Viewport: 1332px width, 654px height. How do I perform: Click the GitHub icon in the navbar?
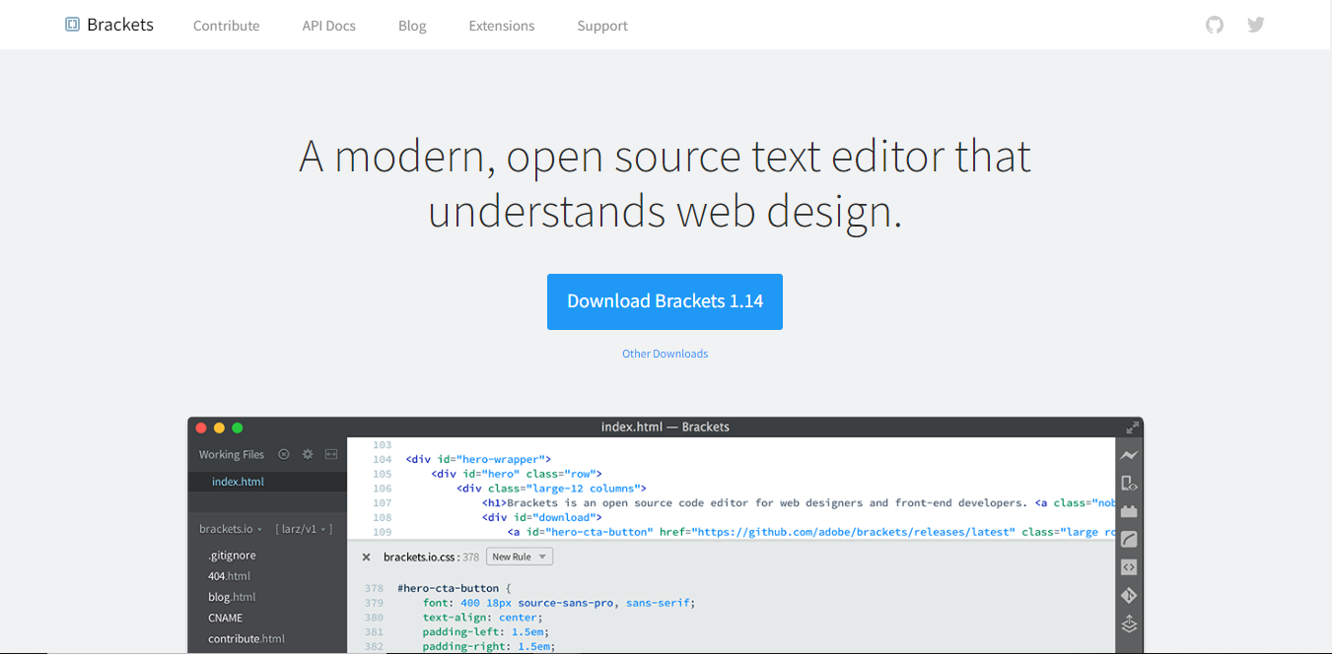(x=1214, y=25)
